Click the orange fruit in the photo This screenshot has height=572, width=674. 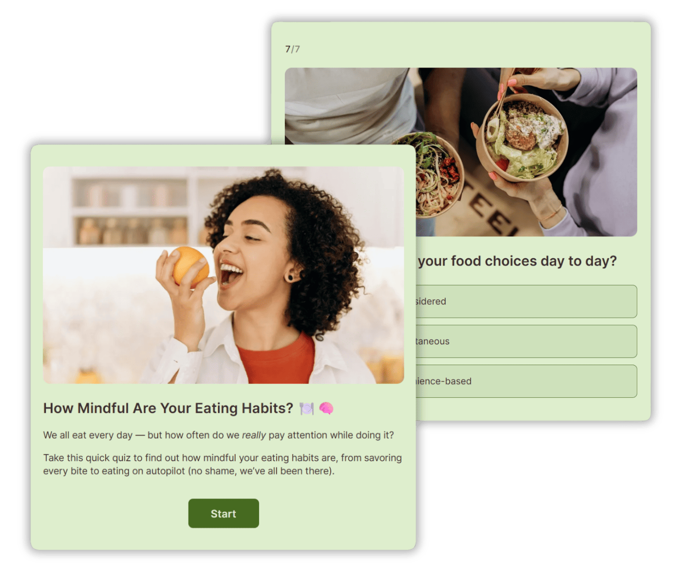click(190, 267)
